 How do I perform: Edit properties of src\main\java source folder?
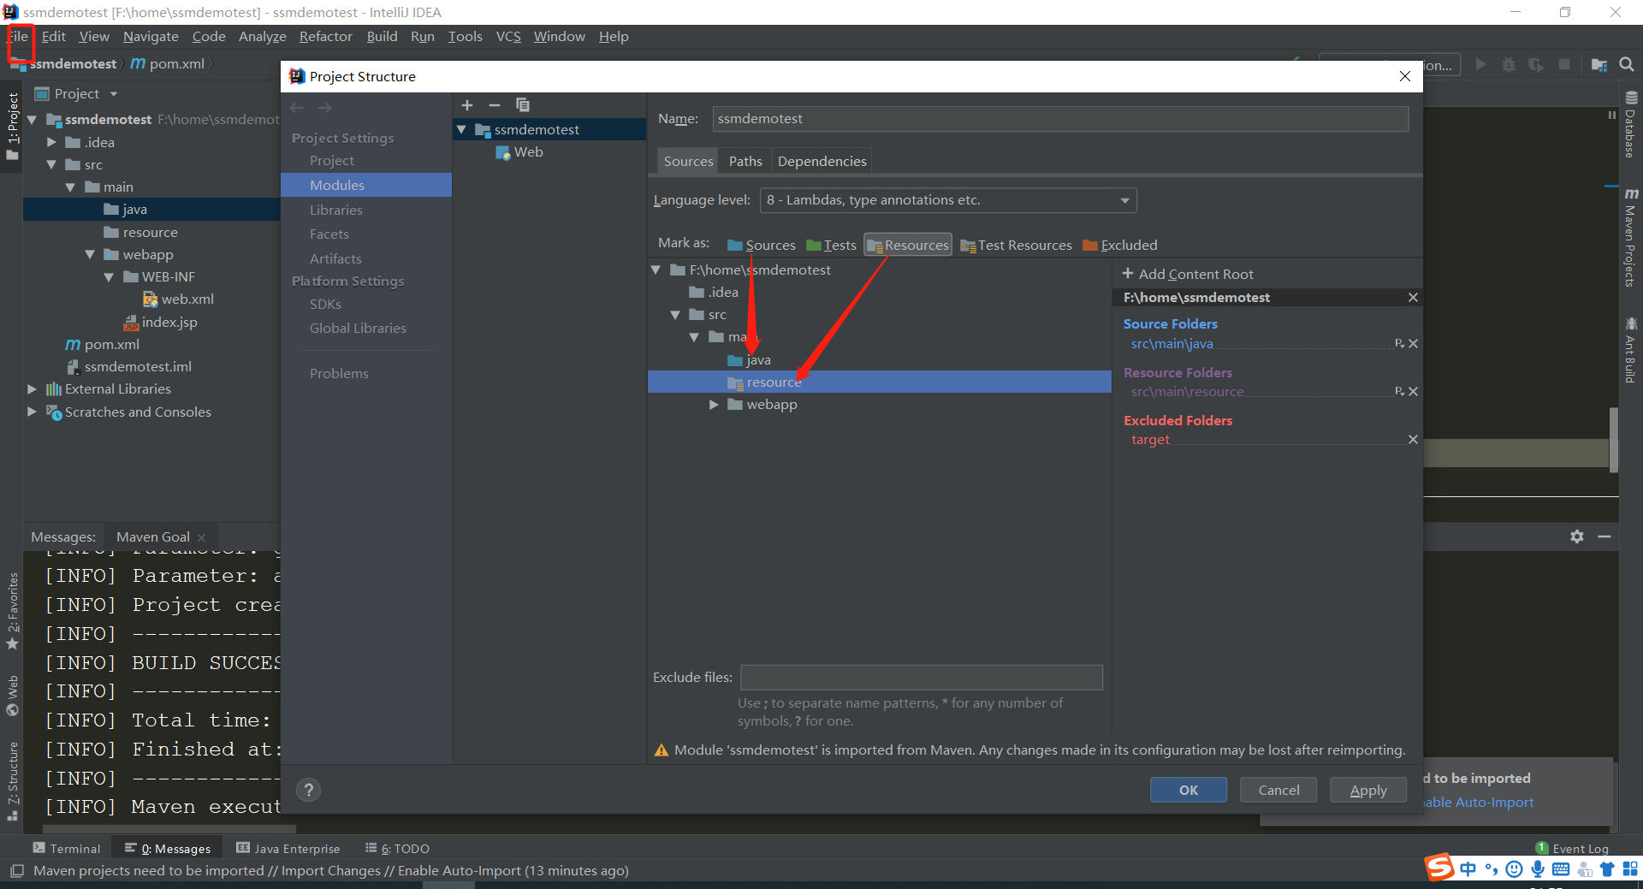coord(1399,343)
